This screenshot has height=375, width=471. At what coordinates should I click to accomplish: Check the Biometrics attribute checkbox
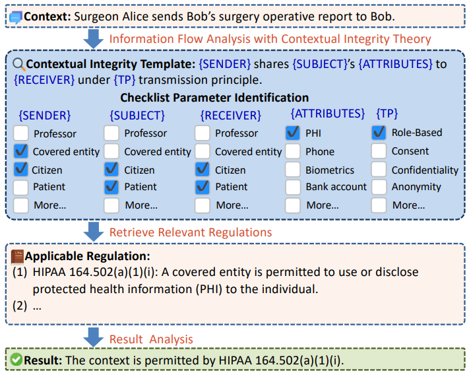293,170
